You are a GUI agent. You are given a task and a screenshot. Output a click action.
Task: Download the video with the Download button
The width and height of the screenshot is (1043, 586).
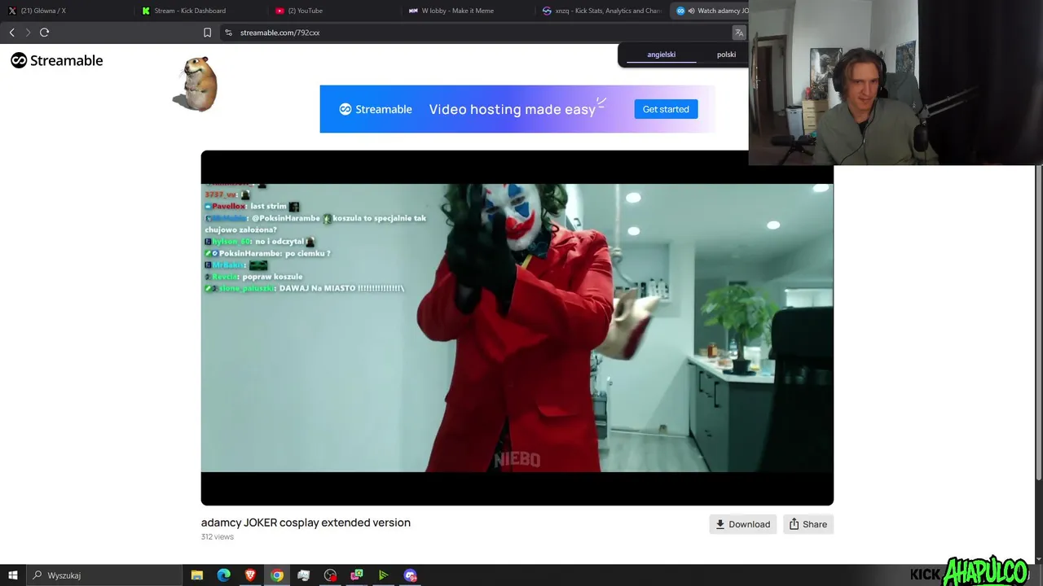pyautogui.click(x=742, y=524)
